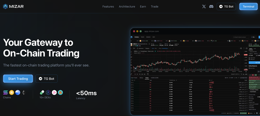Toggle the DEV swaps filter
260x116 pixels.
pos(226,78)
